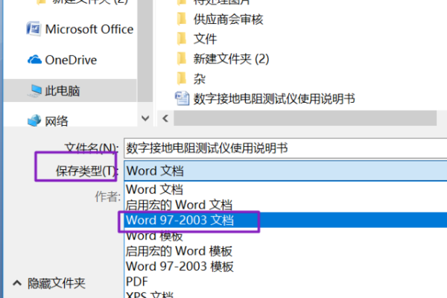The width and height of the screenshot is (447, 298).
Task: Click the navigation pane vertical scrollbar
Action: (145, 51)
